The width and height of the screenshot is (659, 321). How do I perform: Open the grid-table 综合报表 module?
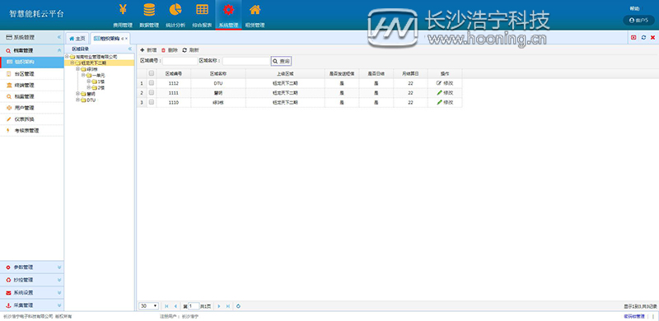coord(202,15)
